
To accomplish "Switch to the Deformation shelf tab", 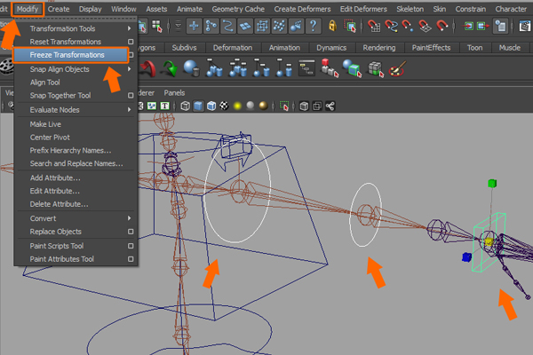I will tap(233, 48).
